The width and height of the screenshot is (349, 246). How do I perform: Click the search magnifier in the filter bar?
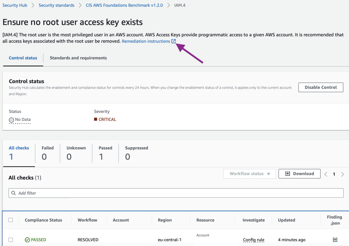13,193
